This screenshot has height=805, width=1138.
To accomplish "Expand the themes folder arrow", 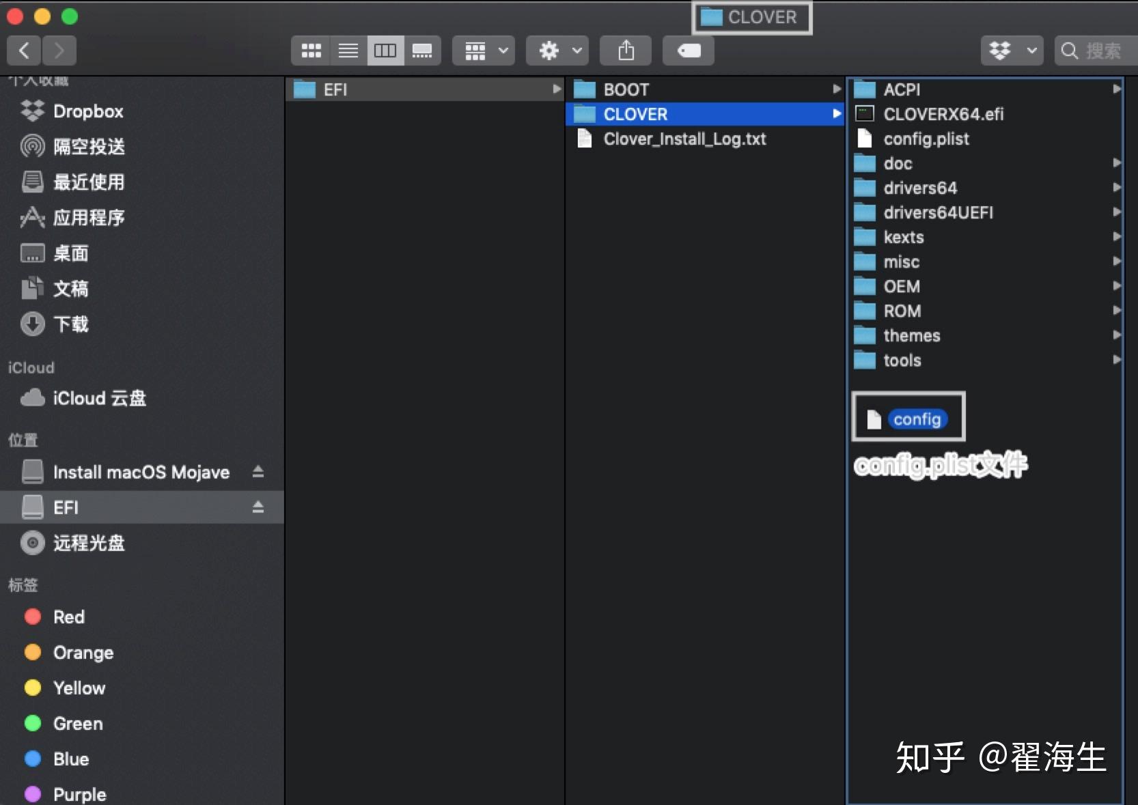I will pyautogui.click(x=1116, y=335).
